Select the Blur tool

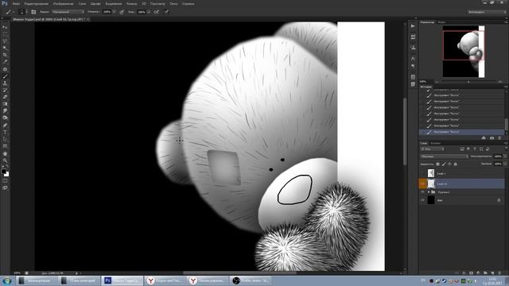point(5,111)
